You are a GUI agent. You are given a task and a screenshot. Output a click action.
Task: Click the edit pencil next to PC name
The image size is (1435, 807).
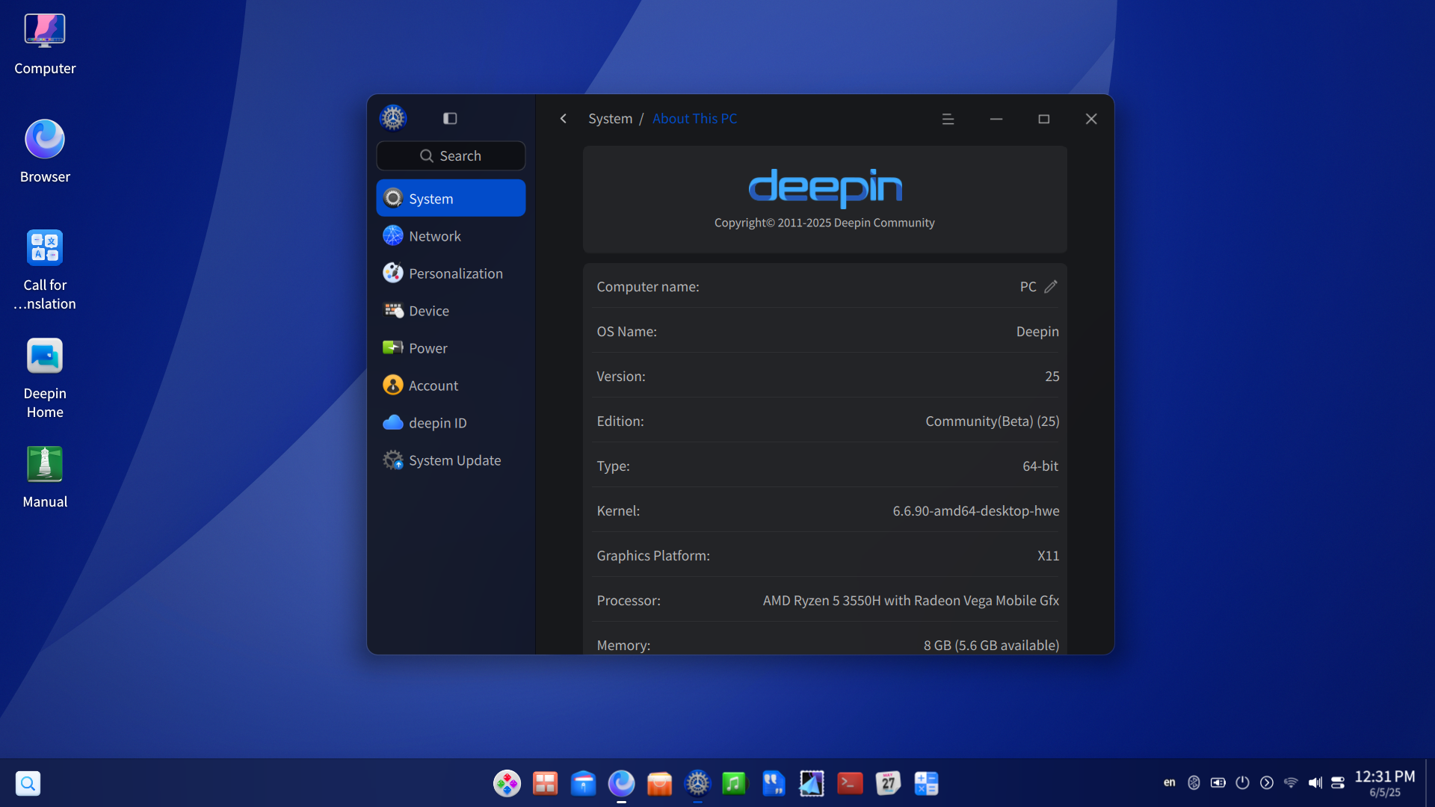[x=1051, y=287]
